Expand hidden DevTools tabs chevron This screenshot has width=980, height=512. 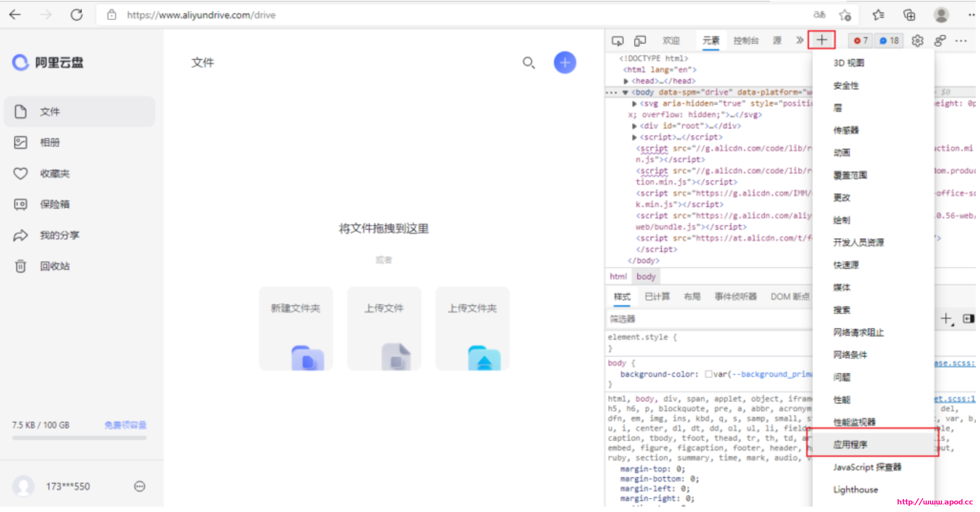coord(799,40)
